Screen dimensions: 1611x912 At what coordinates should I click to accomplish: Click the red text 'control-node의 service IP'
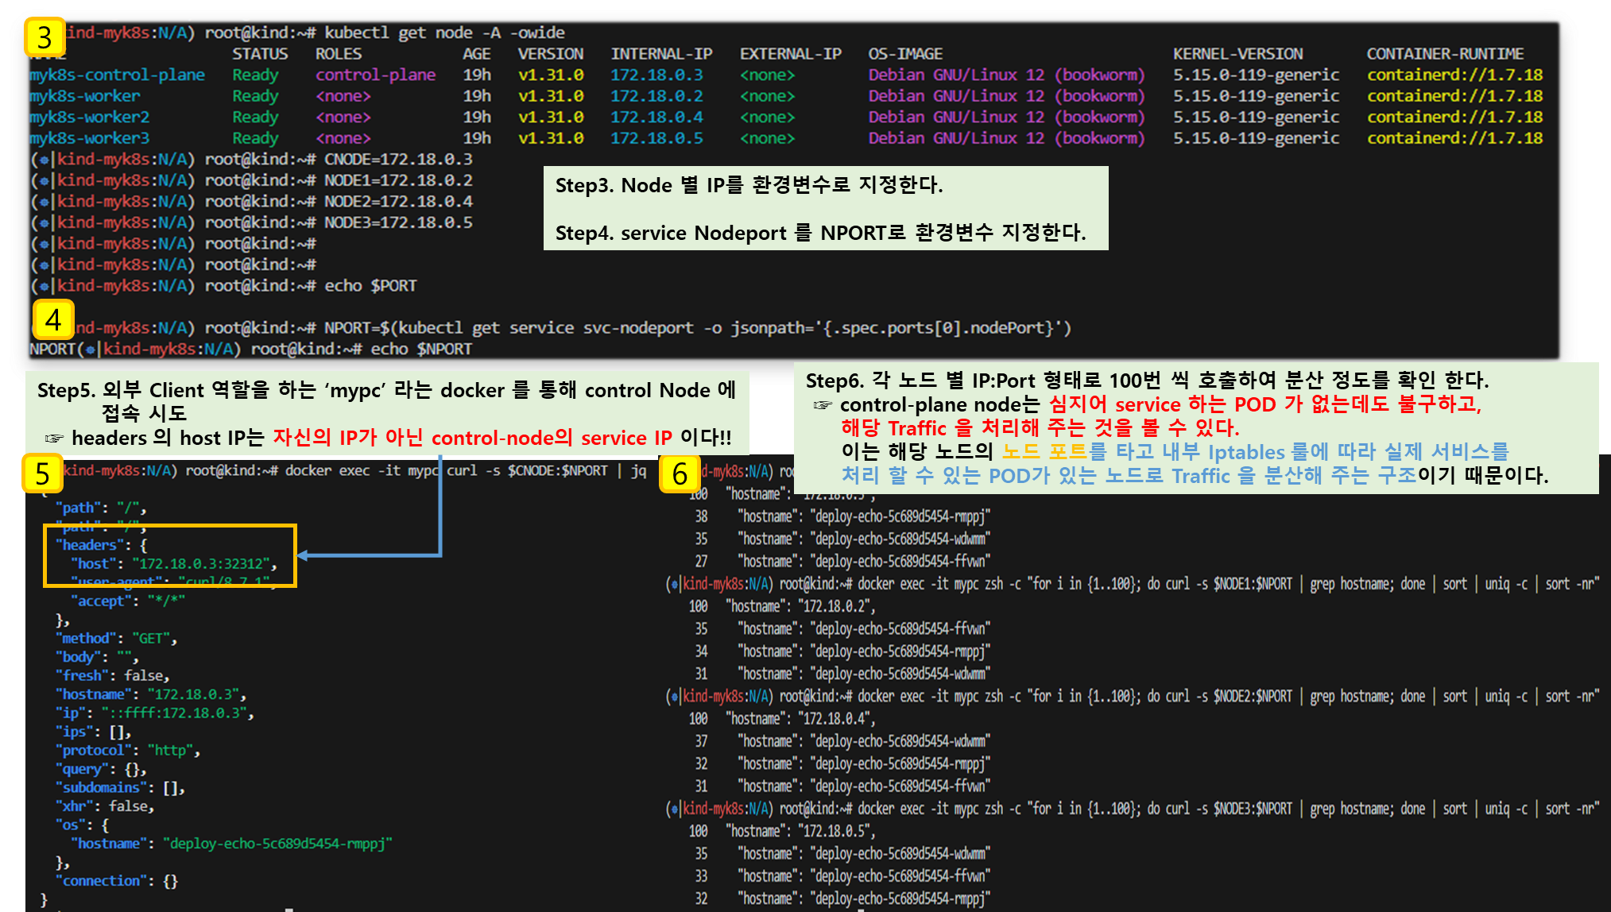(551, 439)
